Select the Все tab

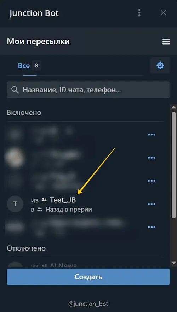[24, 66]
